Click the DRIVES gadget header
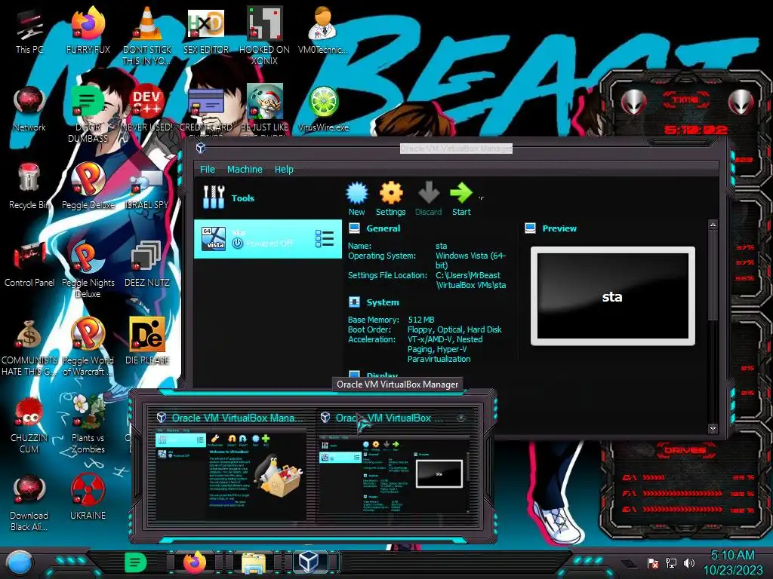Screen dimensions: 773x579 click(x=684, y=450)
